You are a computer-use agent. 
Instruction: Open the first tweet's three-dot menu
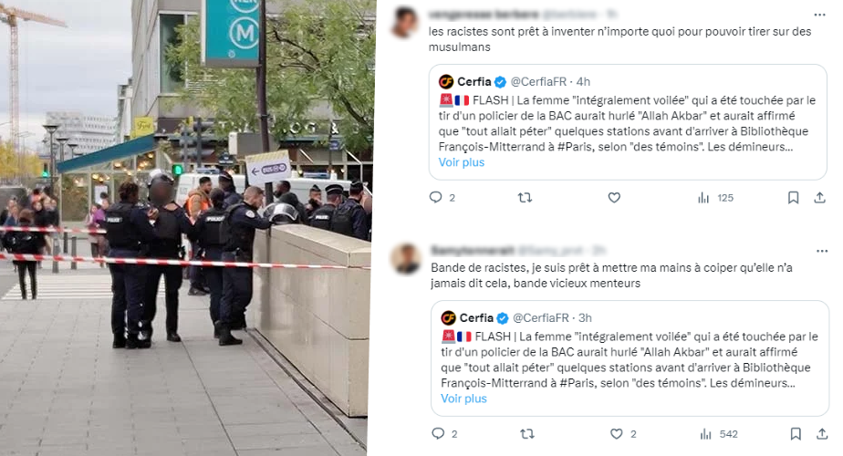tap(819, 15)
